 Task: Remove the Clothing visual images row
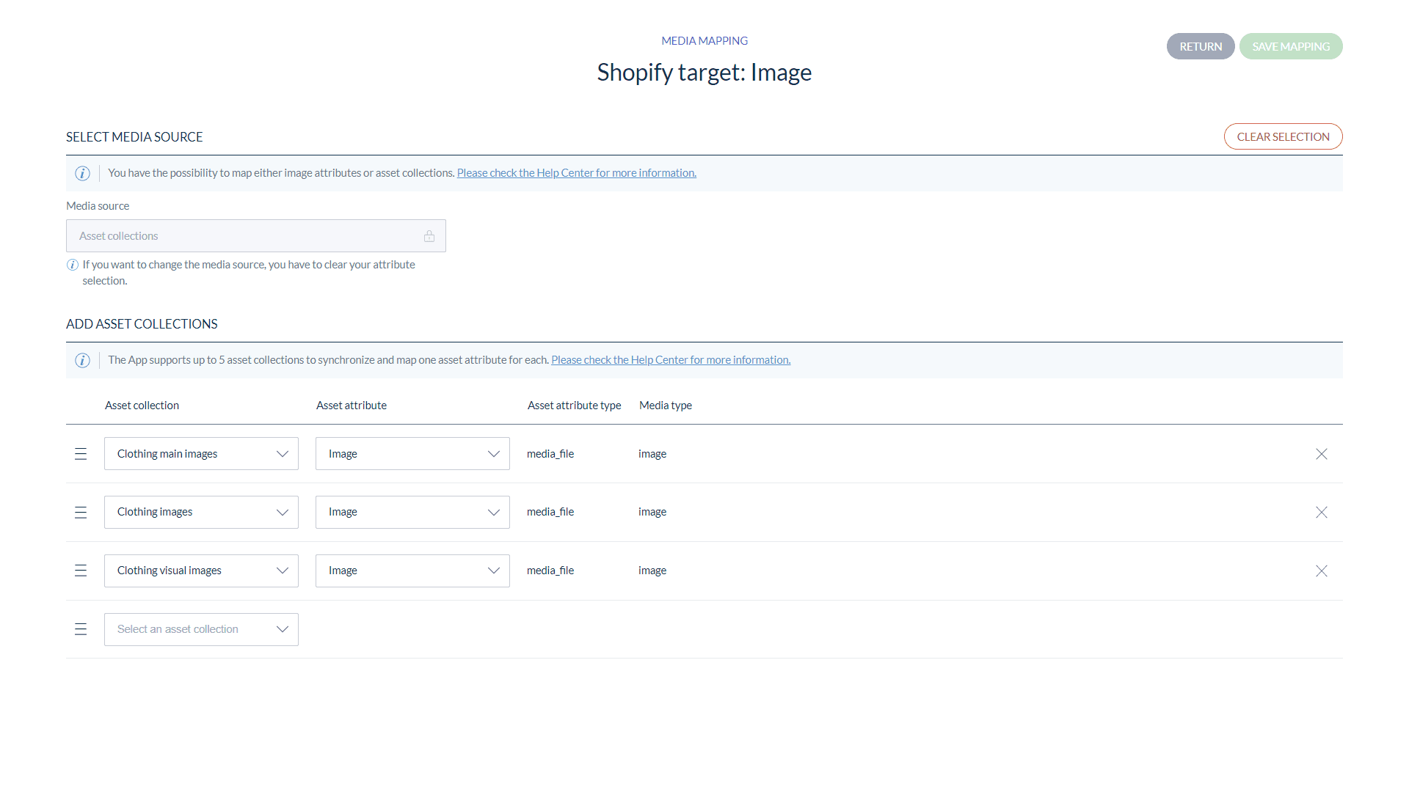[x=1322, y=571]
